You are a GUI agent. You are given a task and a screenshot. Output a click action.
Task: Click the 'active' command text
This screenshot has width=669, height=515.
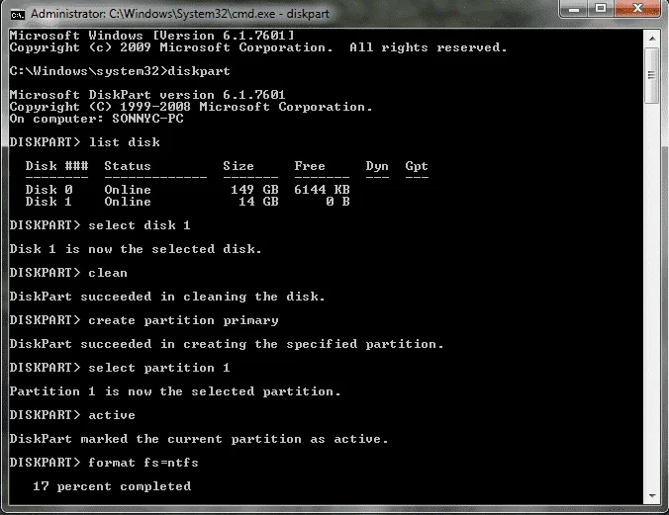pyautogui.click(x=112, y=415)
